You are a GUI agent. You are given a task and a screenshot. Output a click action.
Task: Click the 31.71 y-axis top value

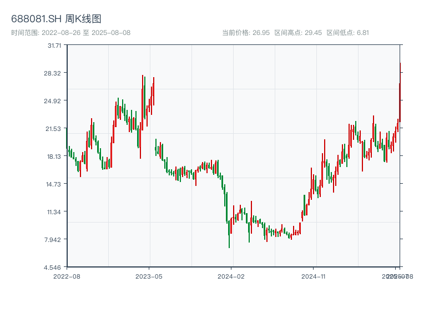click(x=54, y=46)
